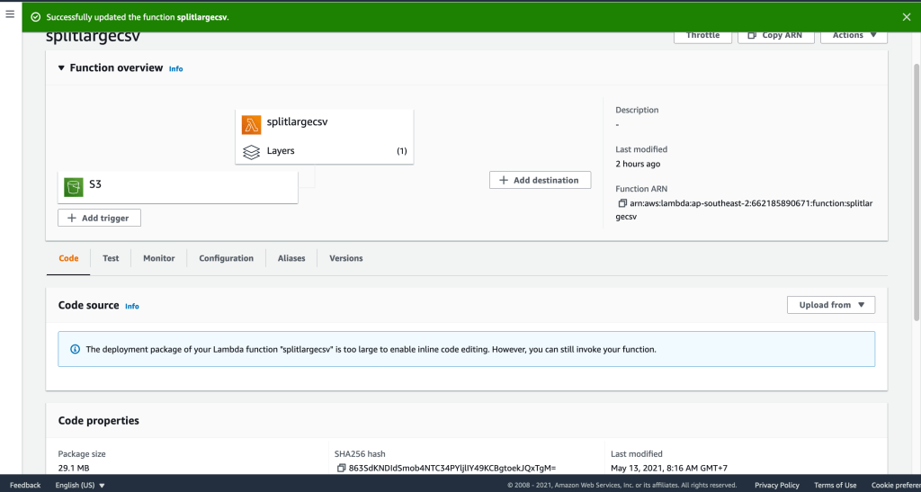Click the Copy ARN button
The image size is (921, 492).
(x=775, y=35)
